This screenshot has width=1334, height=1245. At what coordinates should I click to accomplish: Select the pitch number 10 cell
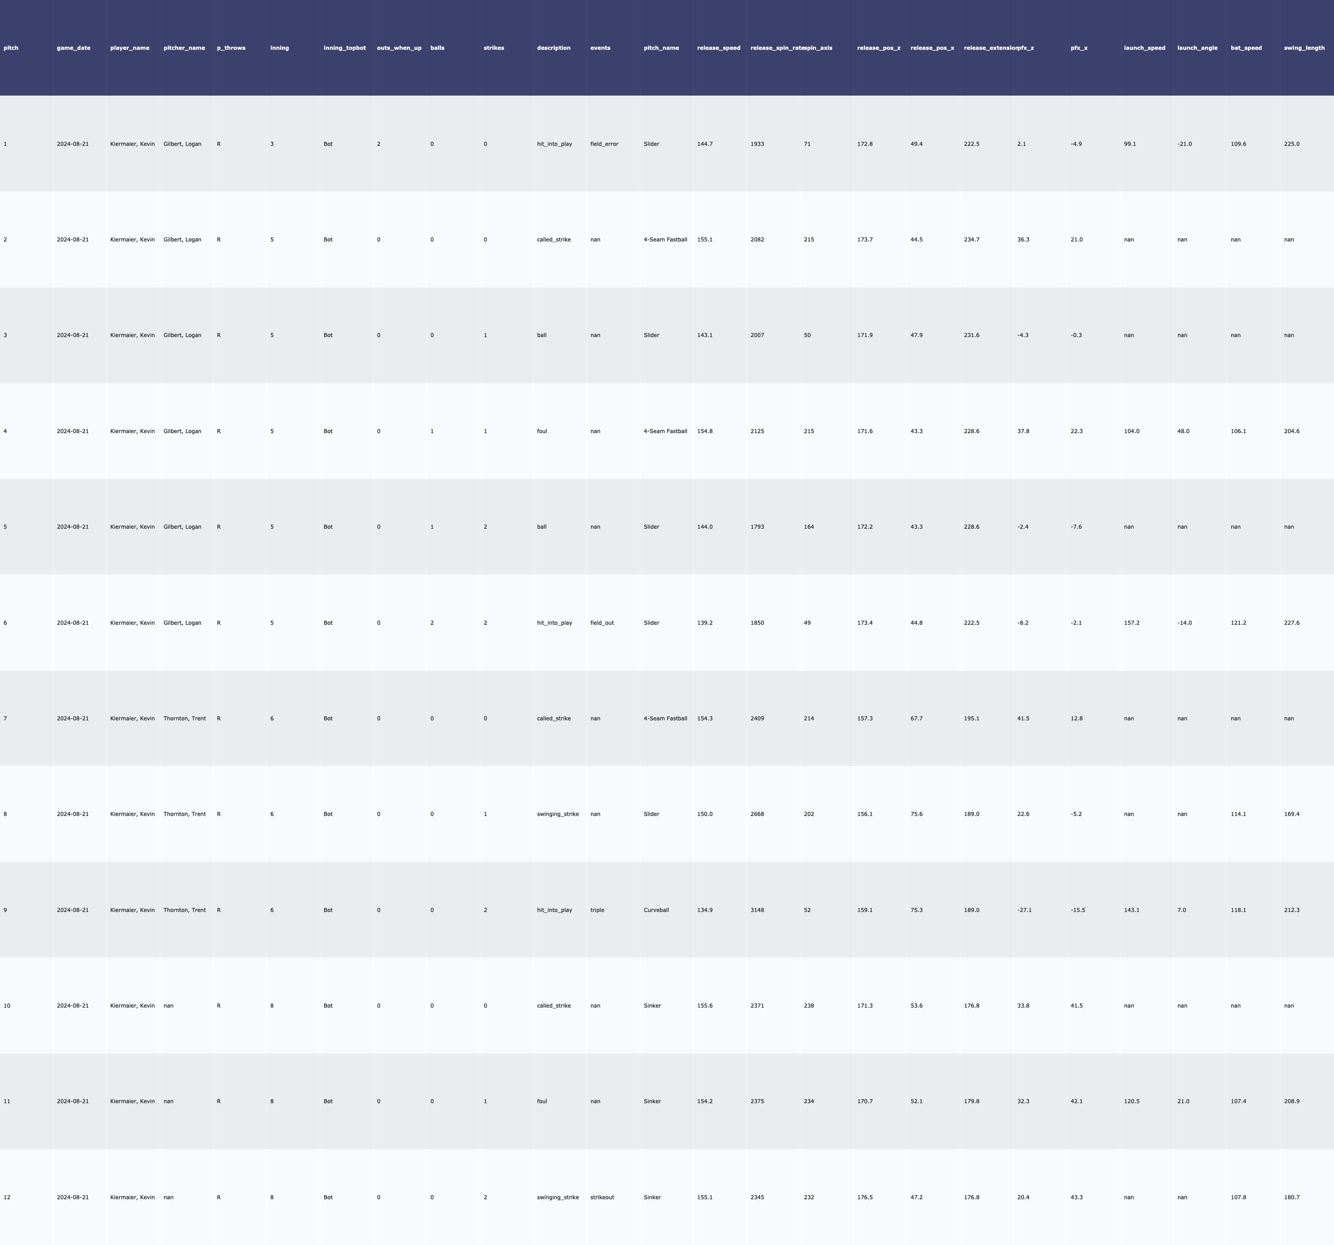pos(7,1005)
